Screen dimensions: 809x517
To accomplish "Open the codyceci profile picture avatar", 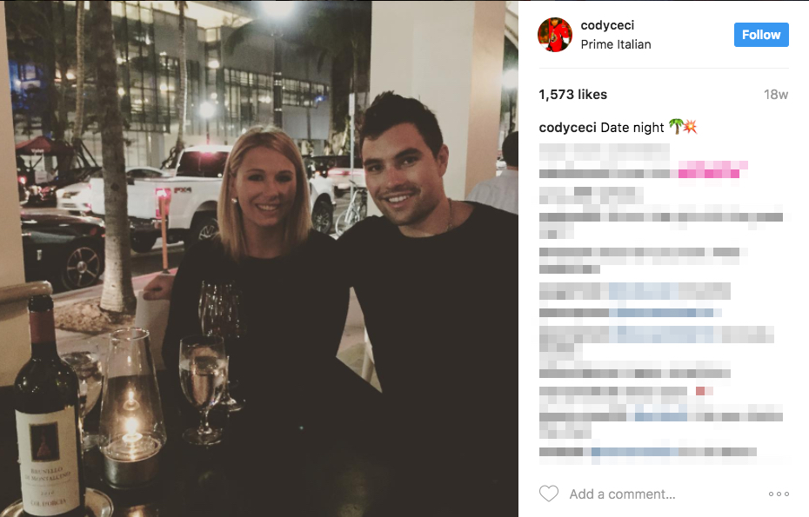I will (x=555, y=35).
